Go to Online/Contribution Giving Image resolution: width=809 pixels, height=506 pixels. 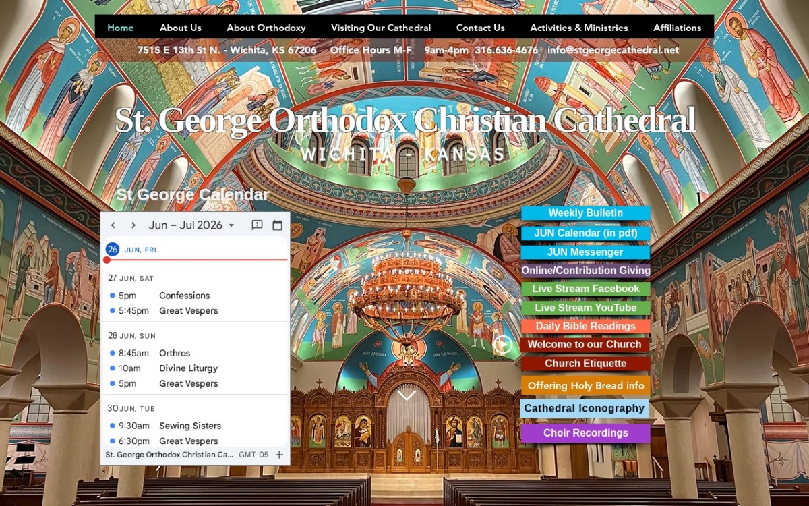[x=585, y=270]
